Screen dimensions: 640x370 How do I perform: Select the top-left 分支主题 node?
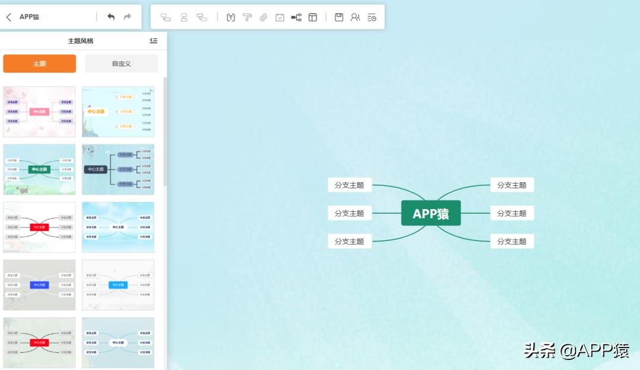pyautogui.click(x=350, y=185)
